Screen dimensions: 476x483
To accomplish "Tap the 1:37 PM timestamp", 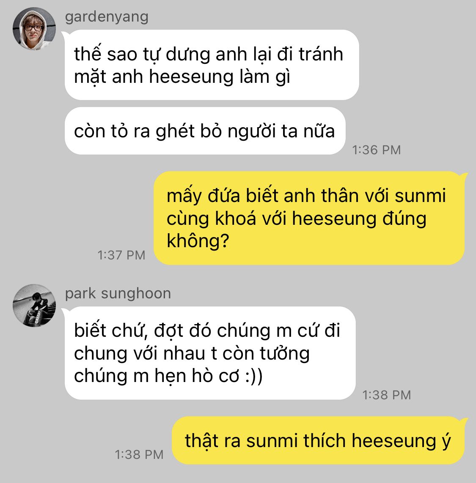I will point(121,255).
